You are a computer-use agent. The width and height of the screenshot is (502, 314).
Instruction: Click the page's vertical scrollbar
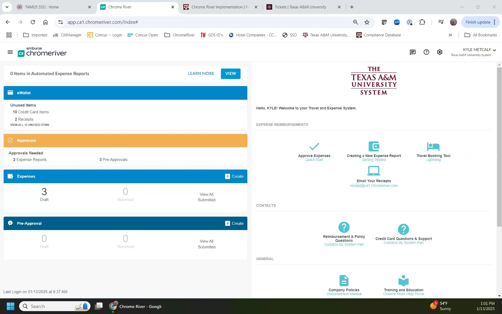[x=499, y=147]
